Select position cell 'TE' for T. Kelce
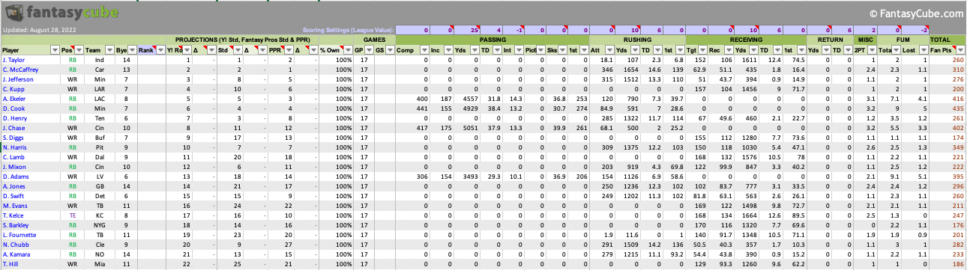This screenshot has height=270, width=967. (73, 215)
